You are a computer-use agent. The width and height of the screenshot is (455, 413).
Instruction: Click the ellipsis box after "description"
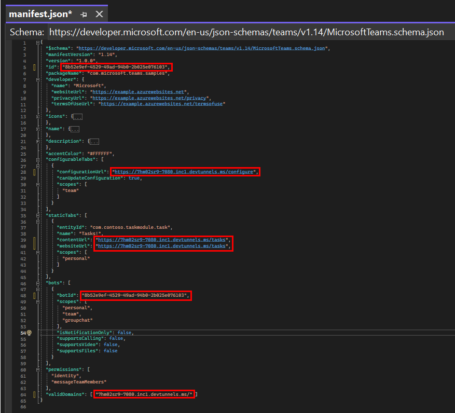[94, 142]
